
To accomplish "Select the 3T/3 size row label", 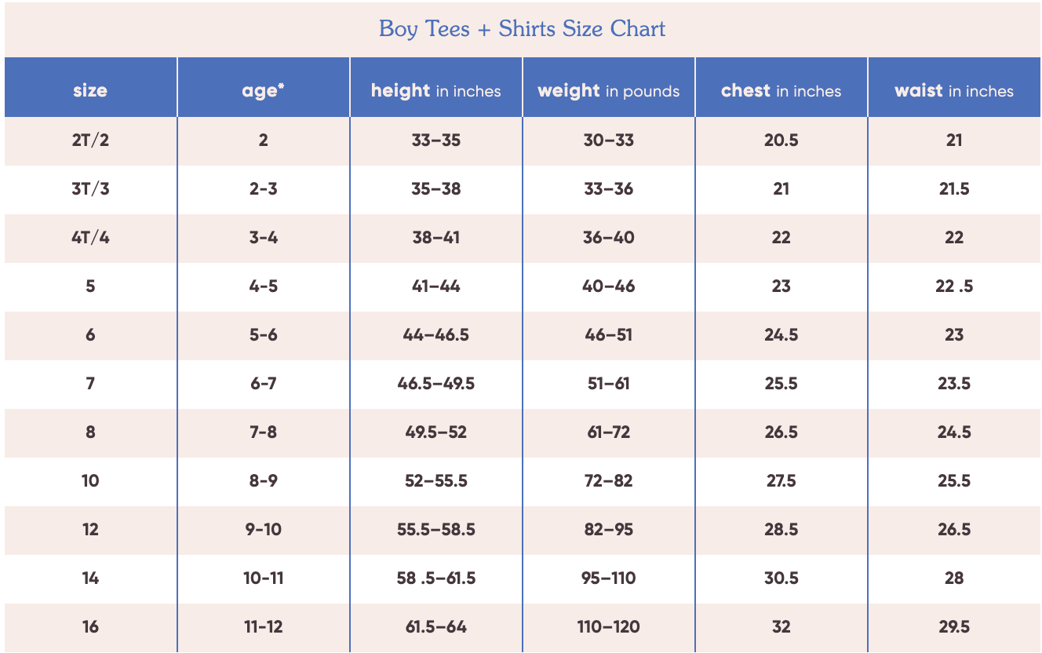I will point(90,189).
